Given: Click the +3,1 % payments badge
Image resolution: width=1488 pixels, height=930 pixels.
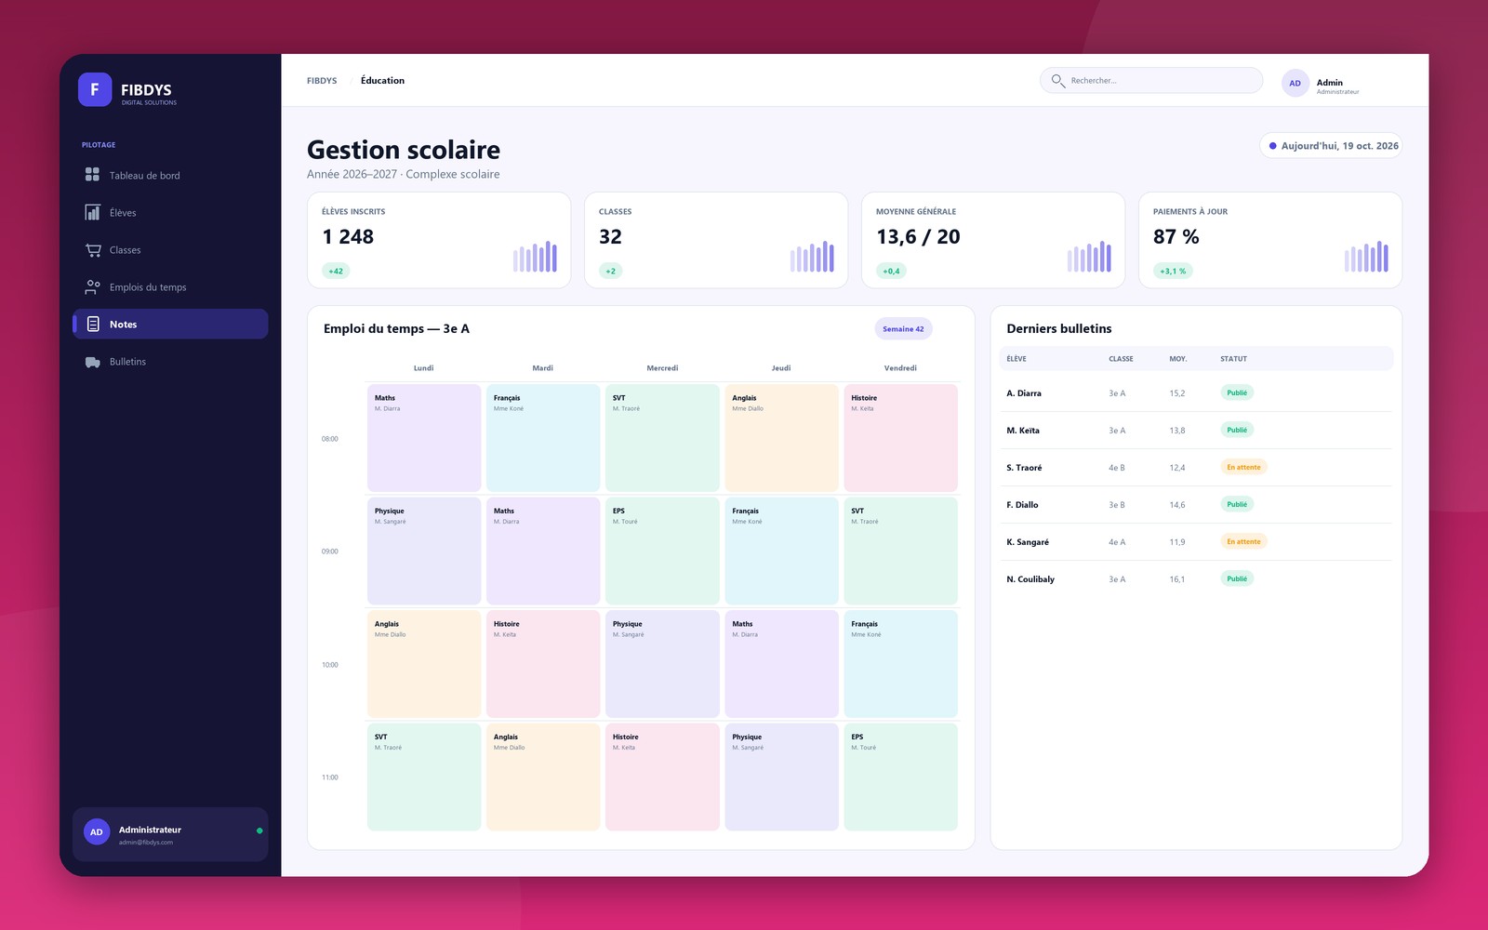Looking at the screenshot, I should (x=1173, y=271).
